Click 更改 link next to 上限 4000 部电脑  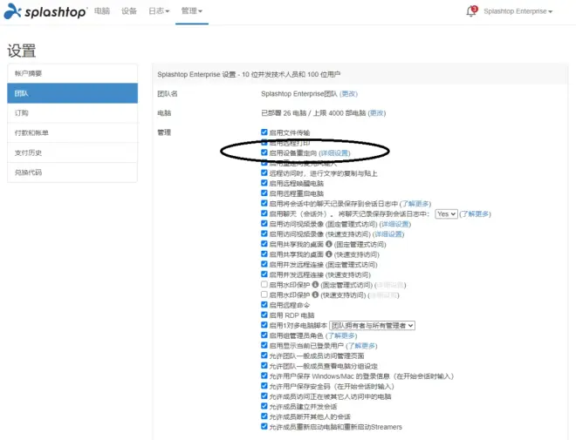pos(377,113)
